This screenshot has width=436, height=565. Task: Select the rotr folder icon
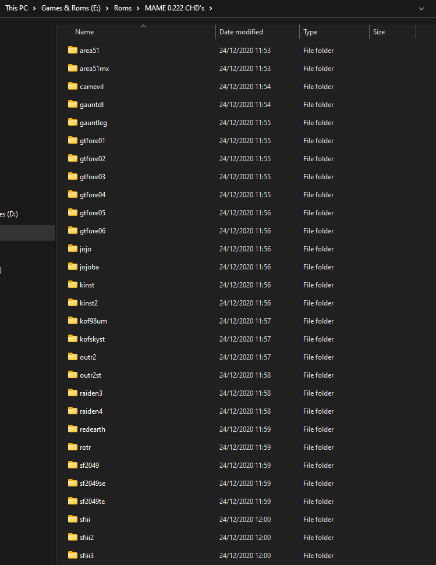tap(73, 446)
